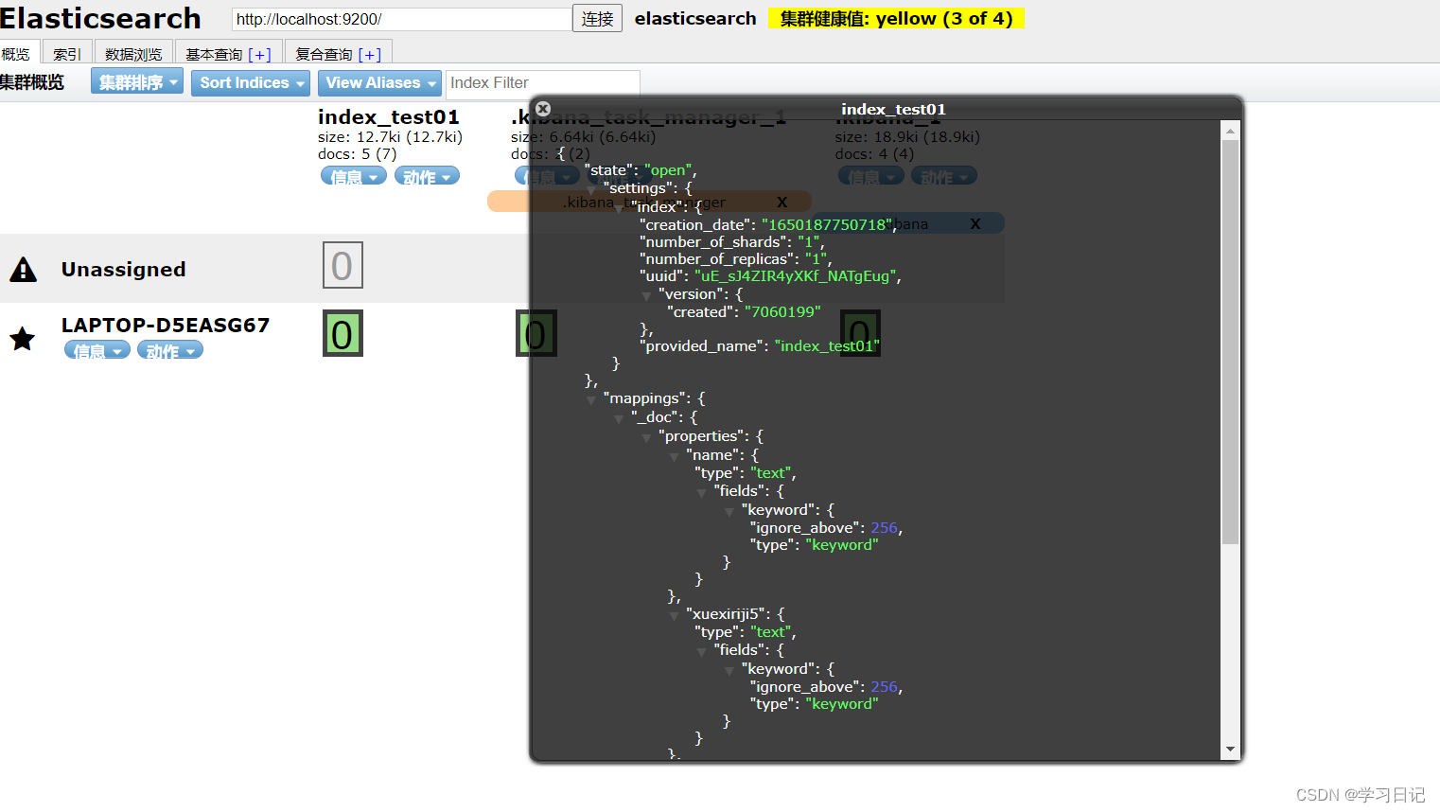Viewport: 1440px width, 812px height.
Task: Collapse the "keyword" node under xuexiriji5 fields
Action: coord(729,671)
